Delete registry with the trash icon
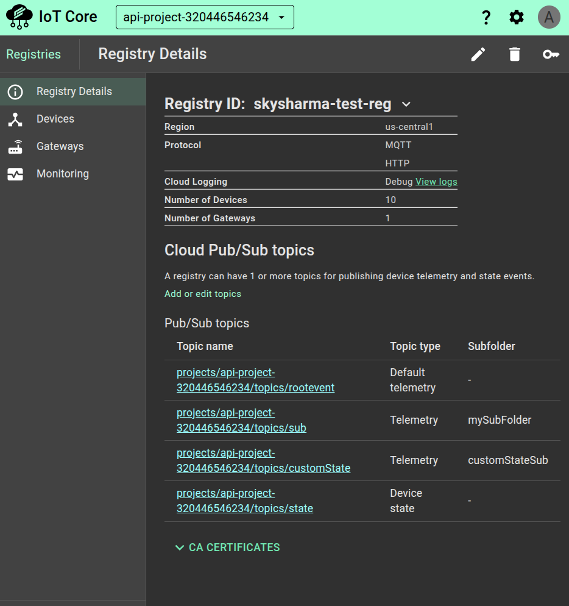 515,54
